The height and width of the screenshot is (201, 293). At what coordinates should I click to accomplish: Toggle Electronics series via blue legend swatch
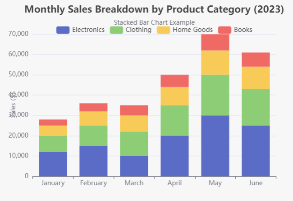click(63, 30)
